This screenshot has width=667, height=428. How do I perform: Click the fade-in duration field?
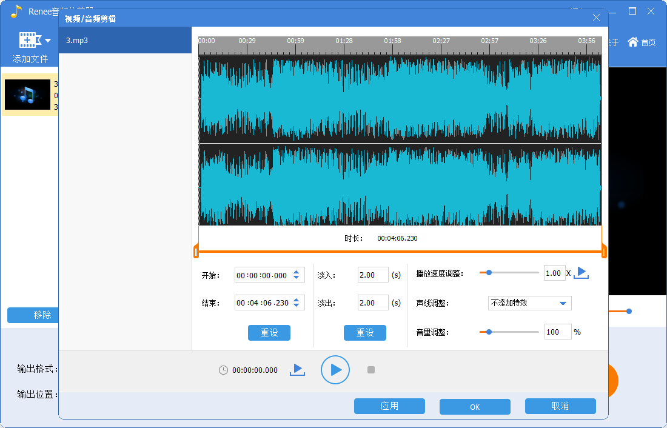click(373, 275)
